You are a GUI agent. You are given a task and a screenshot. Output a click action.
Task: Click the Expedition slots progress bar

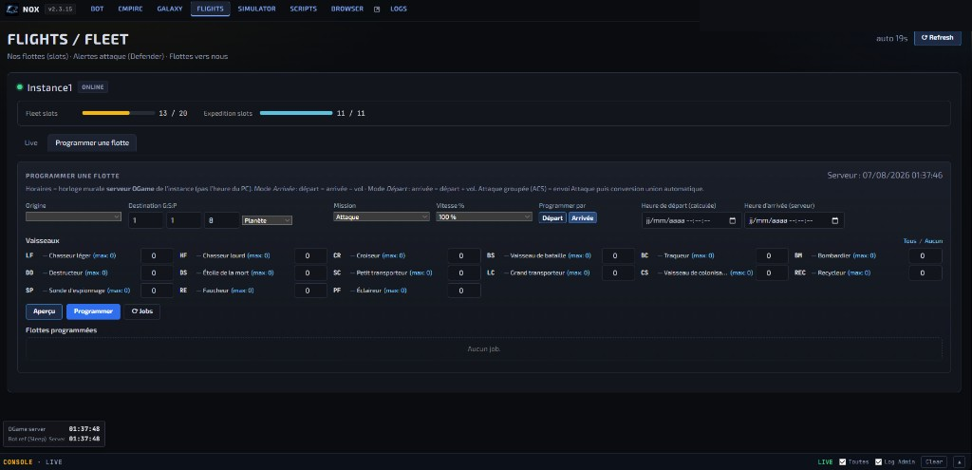point(296,114)
